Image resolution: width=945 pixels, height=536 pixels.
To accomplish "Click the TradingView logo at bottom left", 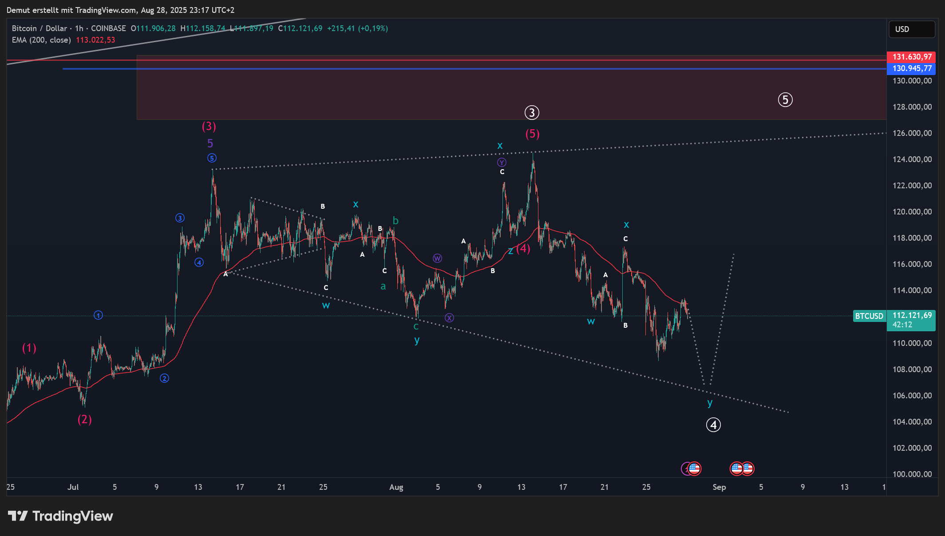I will [61, 516].
